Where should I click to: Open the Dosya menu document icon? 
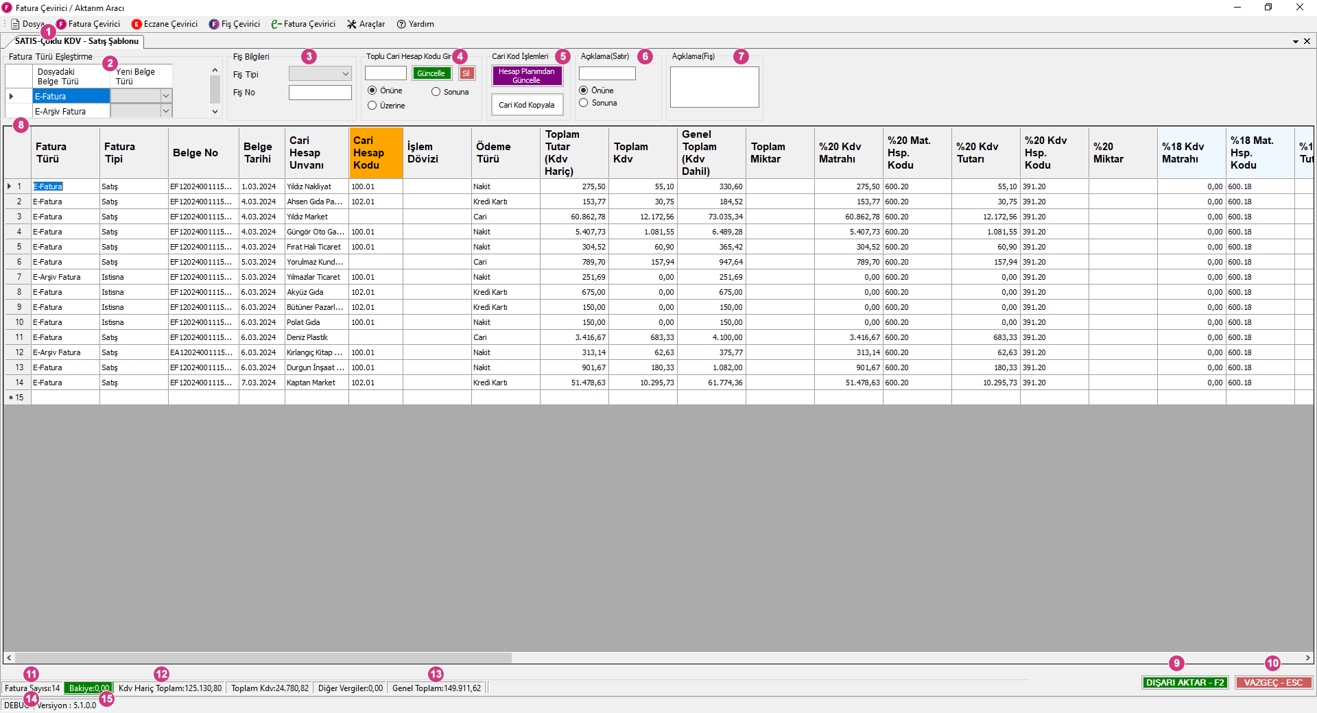click(15, 24)
